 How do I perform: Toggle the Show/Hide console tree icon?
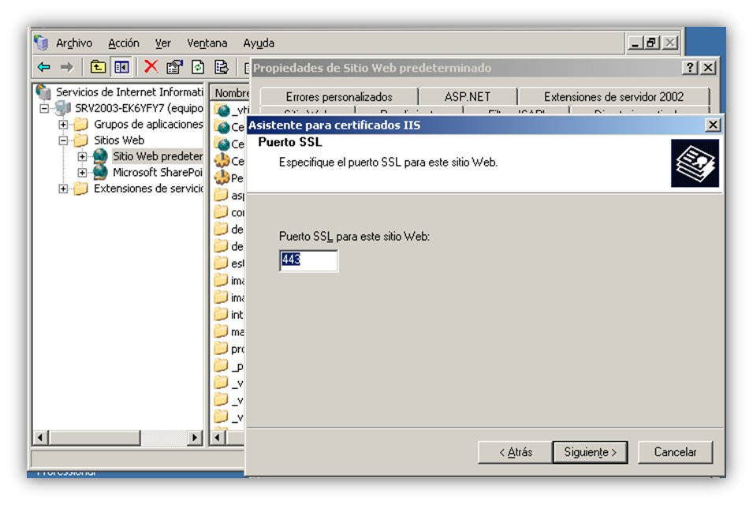[x=121, y=67]
